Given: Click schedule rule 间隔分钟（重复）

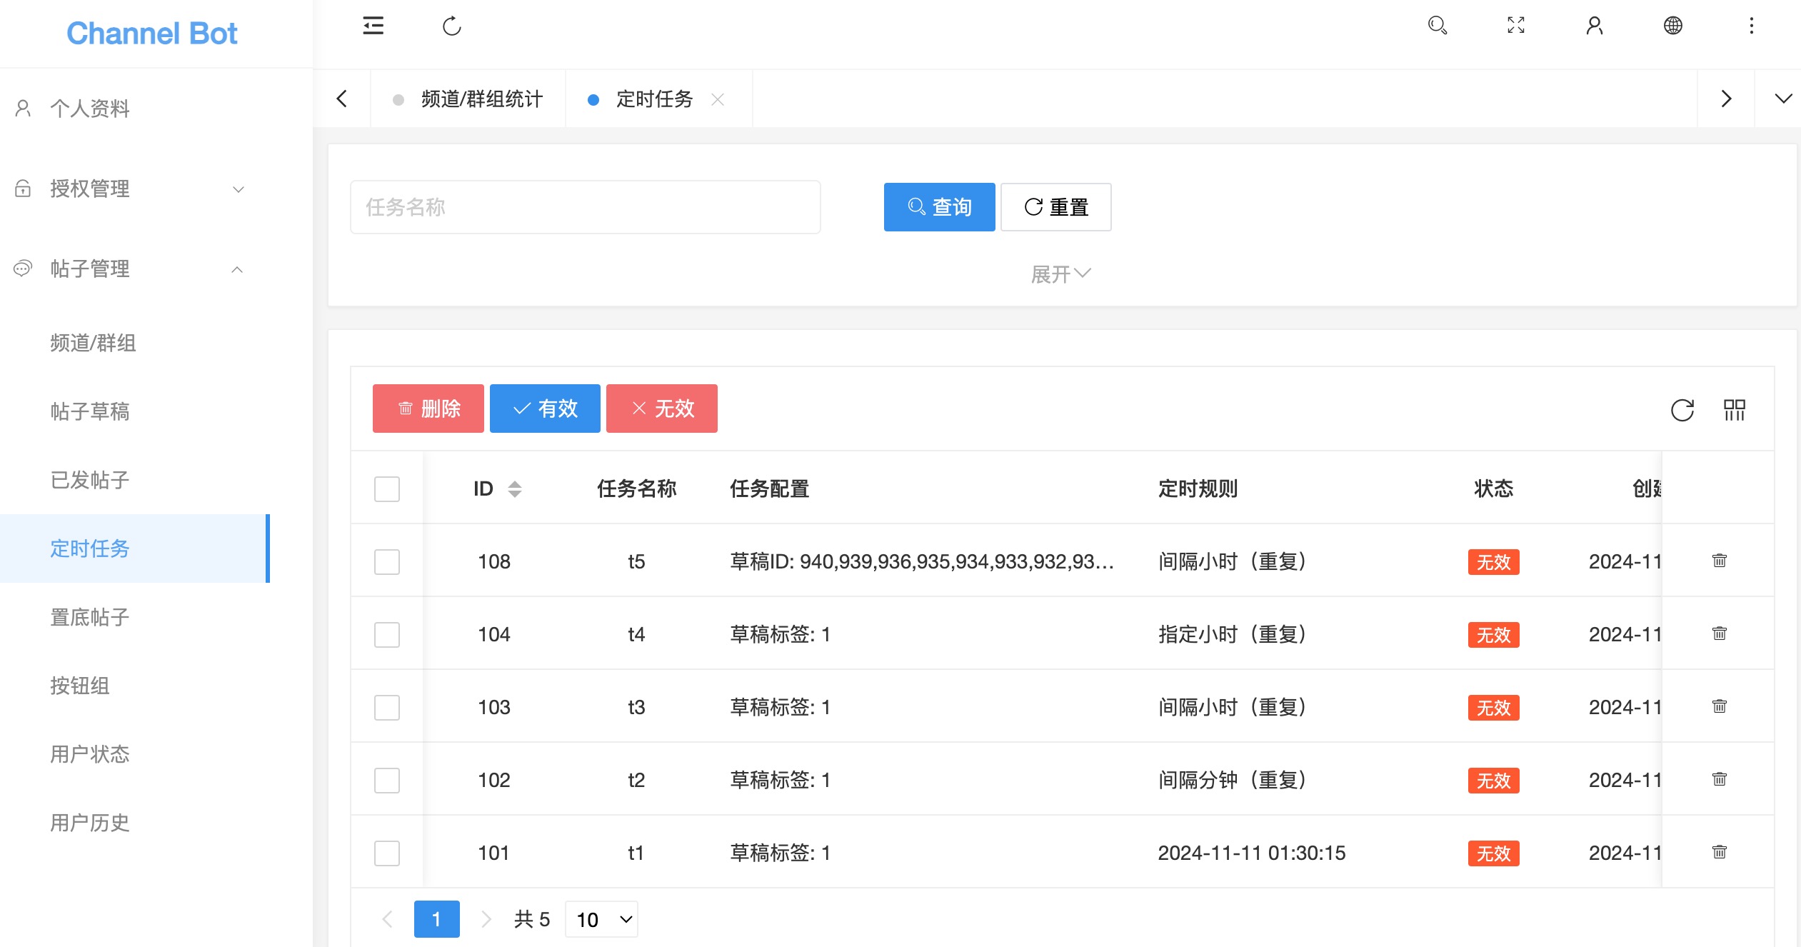Looking at the screenshot, I should coord(1236,780).
